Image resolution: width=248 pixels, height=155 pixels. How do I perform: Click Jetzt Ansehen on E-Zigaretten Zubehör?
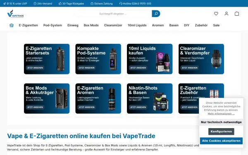pyautogui.click(x=189, y=107)
